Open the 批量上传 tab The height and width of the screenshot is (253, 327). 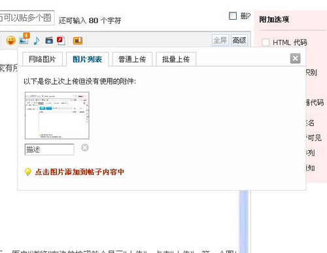click(x=176, y=59)
